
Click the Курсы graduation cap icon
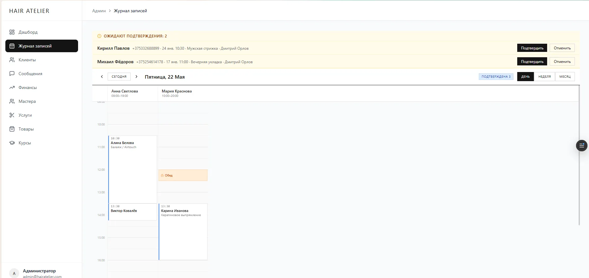point(12,143)
